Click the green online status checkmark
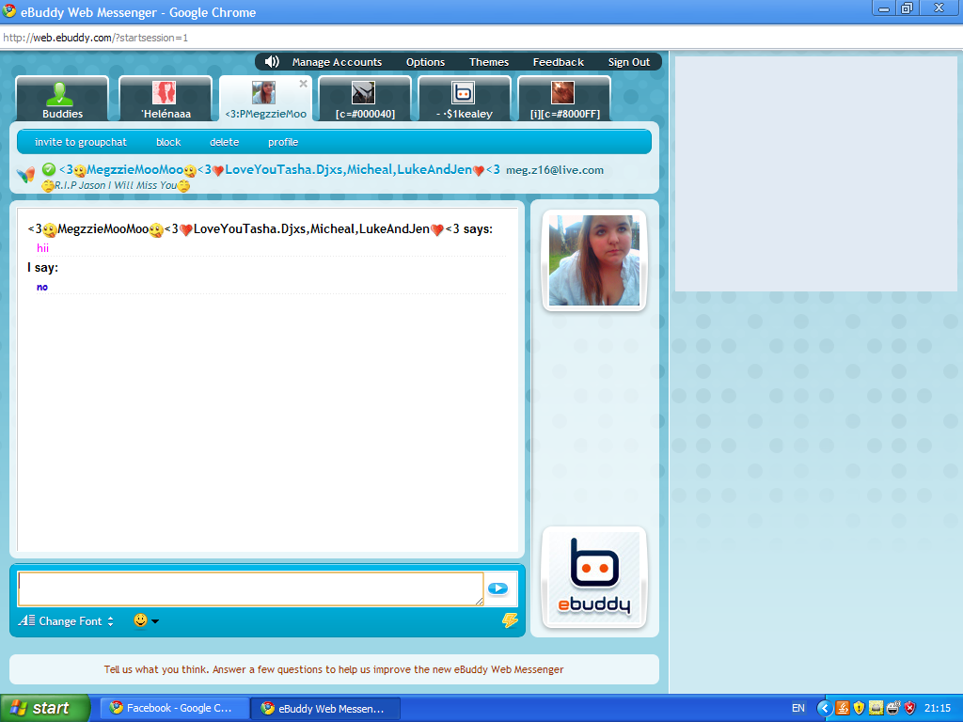Viewport: 963px width, 722px height. (x=49, y=169)
